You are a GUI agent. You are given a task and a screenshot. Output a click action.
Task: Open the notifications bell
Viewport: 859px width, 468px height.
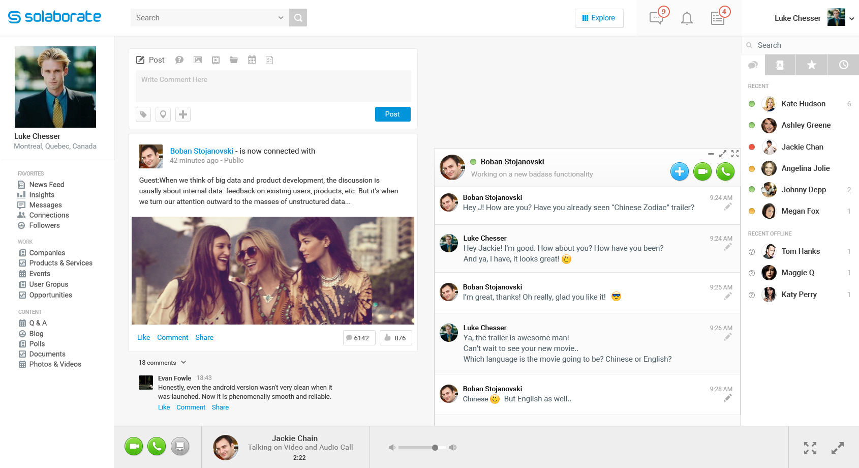(687, 19)
